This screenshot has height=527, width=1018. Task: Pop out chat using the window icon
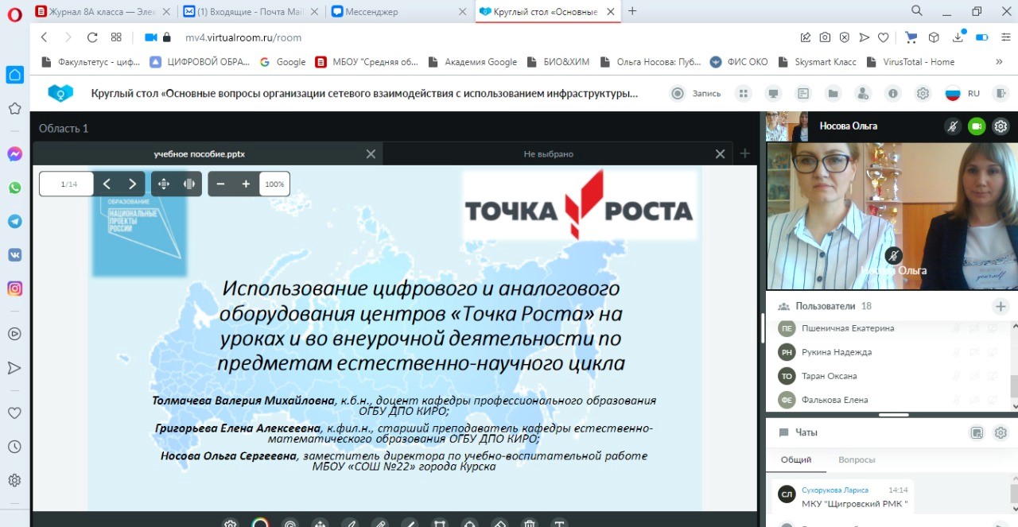(977, 432)
